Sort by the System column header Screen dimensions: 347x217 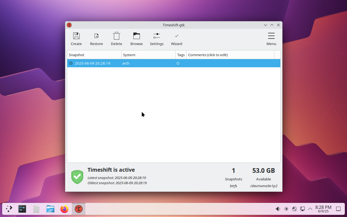pos(148,55)
